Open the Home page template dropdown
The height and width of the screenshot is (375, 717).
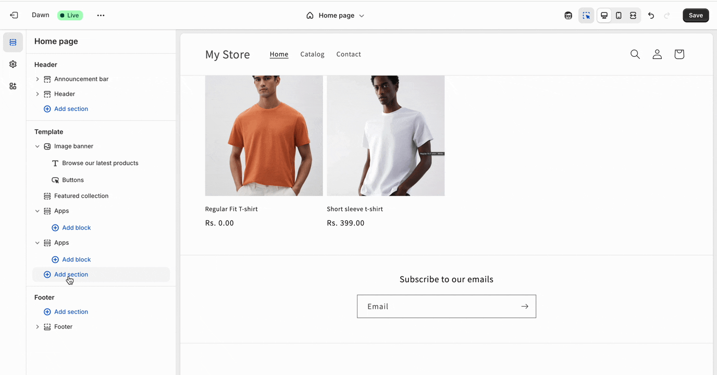point(336,15)
